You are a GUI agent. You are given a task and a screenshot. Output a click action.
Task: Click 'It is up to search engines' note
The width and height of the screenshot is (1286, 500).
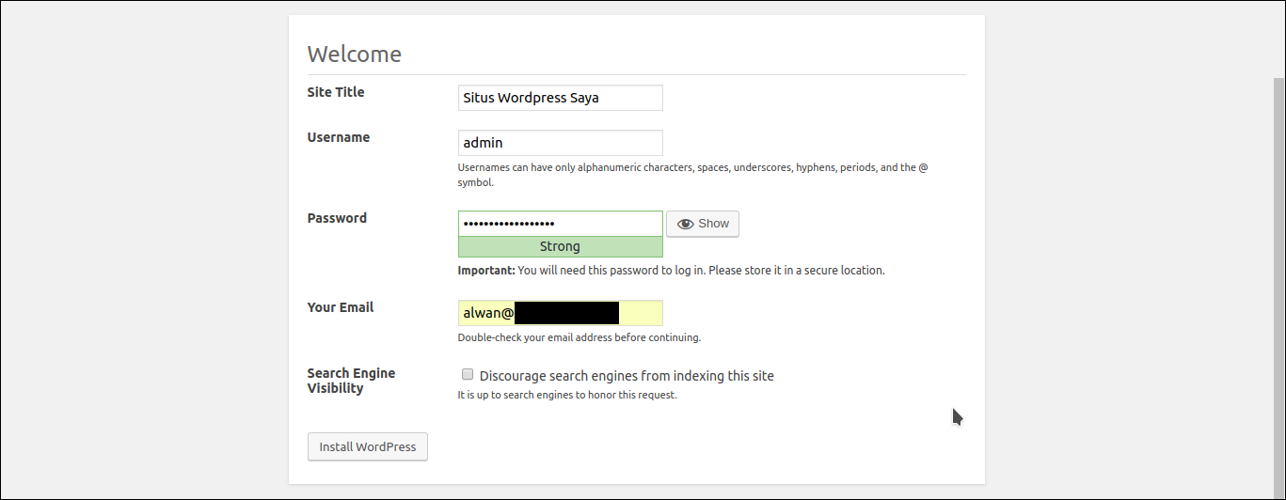(x=567, y=395)
